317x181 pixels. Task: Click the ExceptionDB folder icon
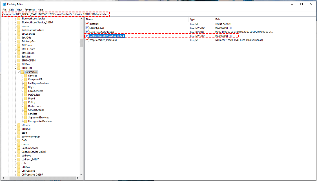tap(25, 80)
